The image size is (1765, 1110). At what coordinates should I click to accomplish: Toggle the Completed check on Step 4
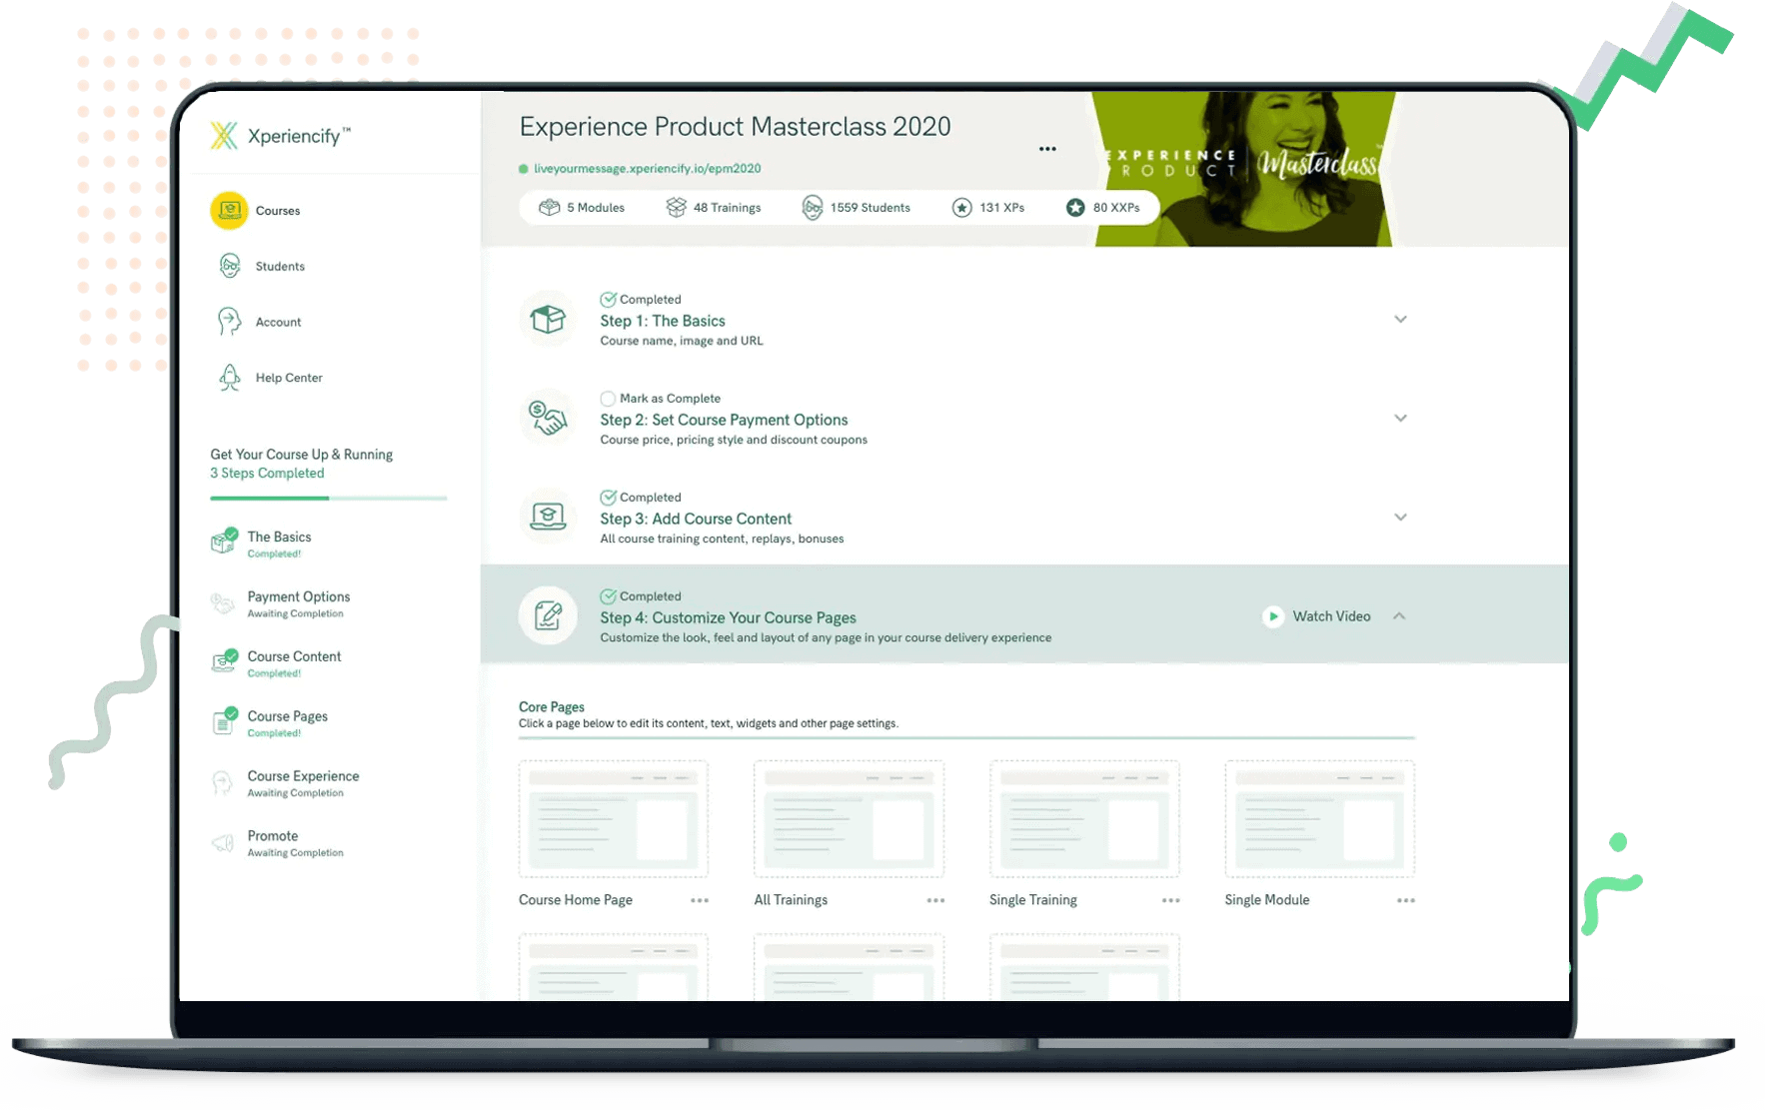point(608,595)
